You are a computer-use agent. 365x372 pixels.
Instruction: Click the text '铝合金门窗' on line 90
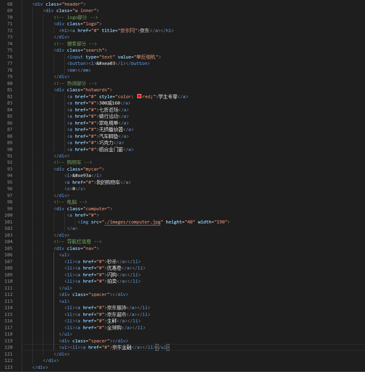pos(111,149)
